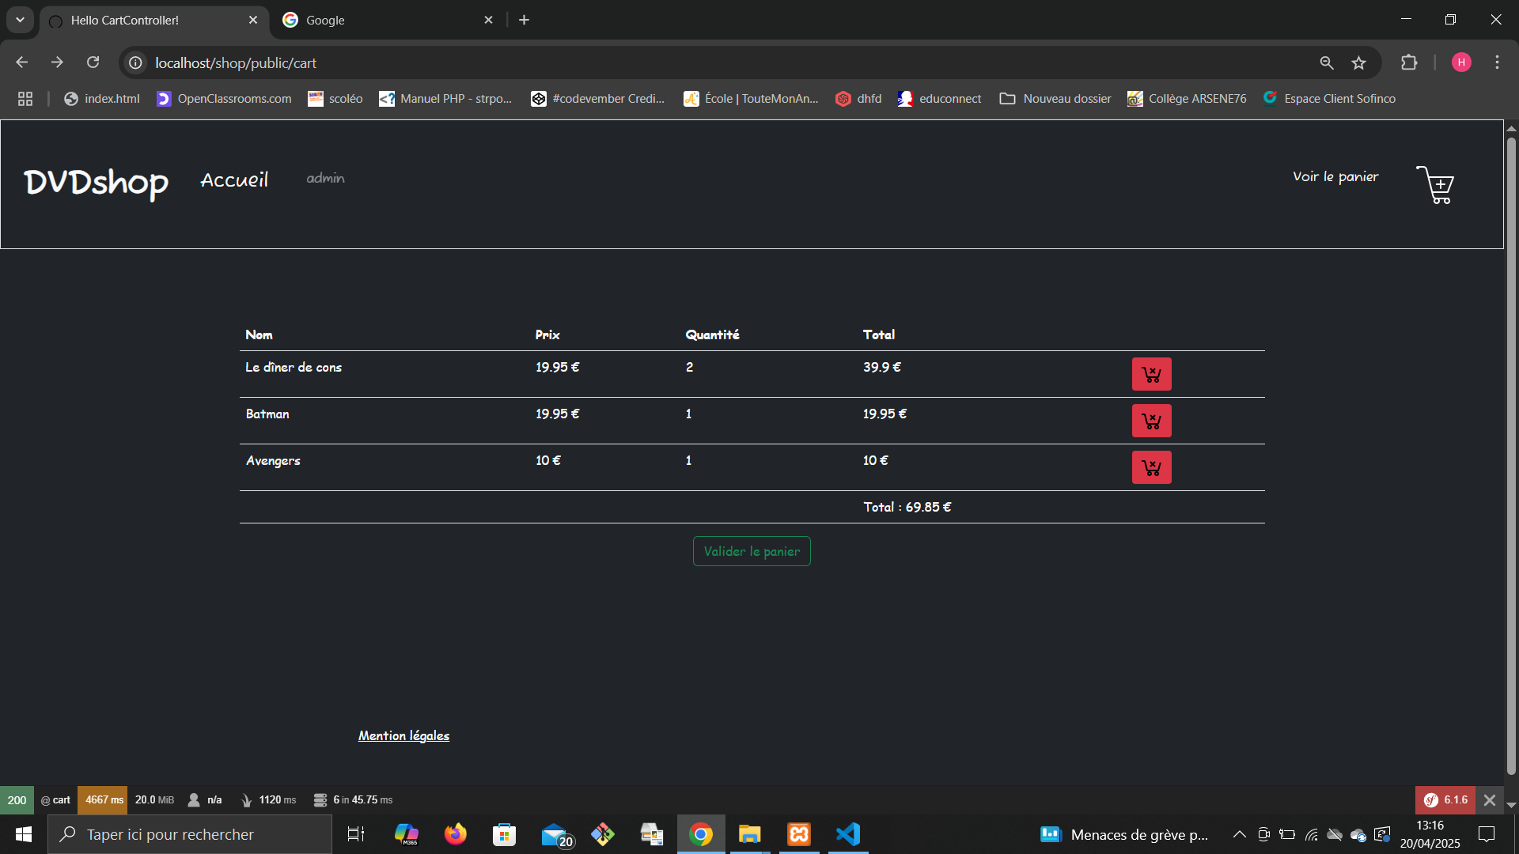The width and height of the screenshot is (1519, 854).
Task: Open Microsoft Store from taskbar
Action: (504, 834)
